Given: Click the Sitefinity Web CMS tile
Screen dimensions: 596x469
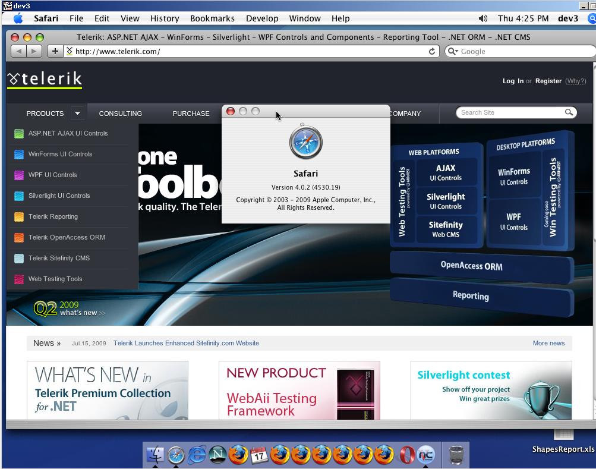Looking at the screenshot, I should pyautogui.click(x=446, y=229).
